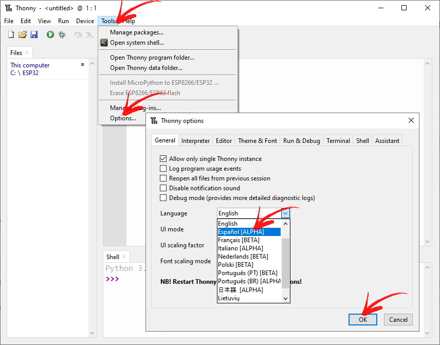Choose Português (BR) [ALPHA]
The width and height of the screenshot is (440, 345).
249,281
